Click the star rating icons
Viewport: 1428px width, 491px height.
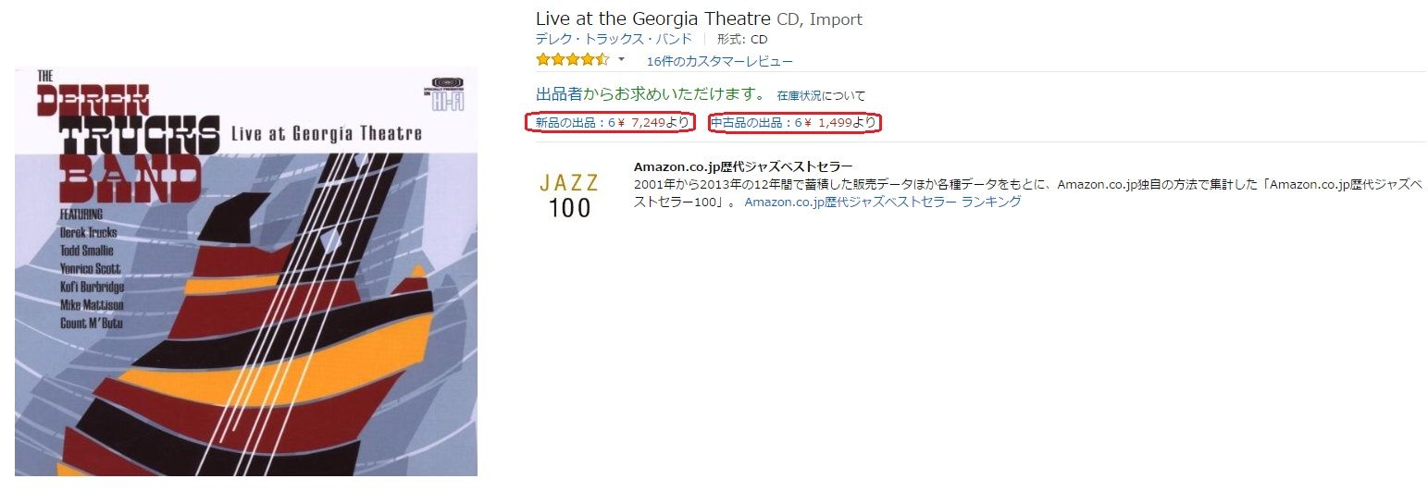tap(572, 60)
